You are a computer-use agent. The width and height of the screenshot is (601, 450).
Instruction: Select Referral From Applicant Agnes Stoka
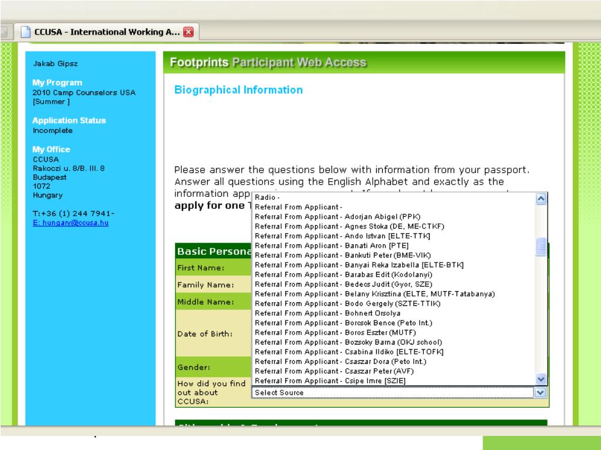point(394,226)
